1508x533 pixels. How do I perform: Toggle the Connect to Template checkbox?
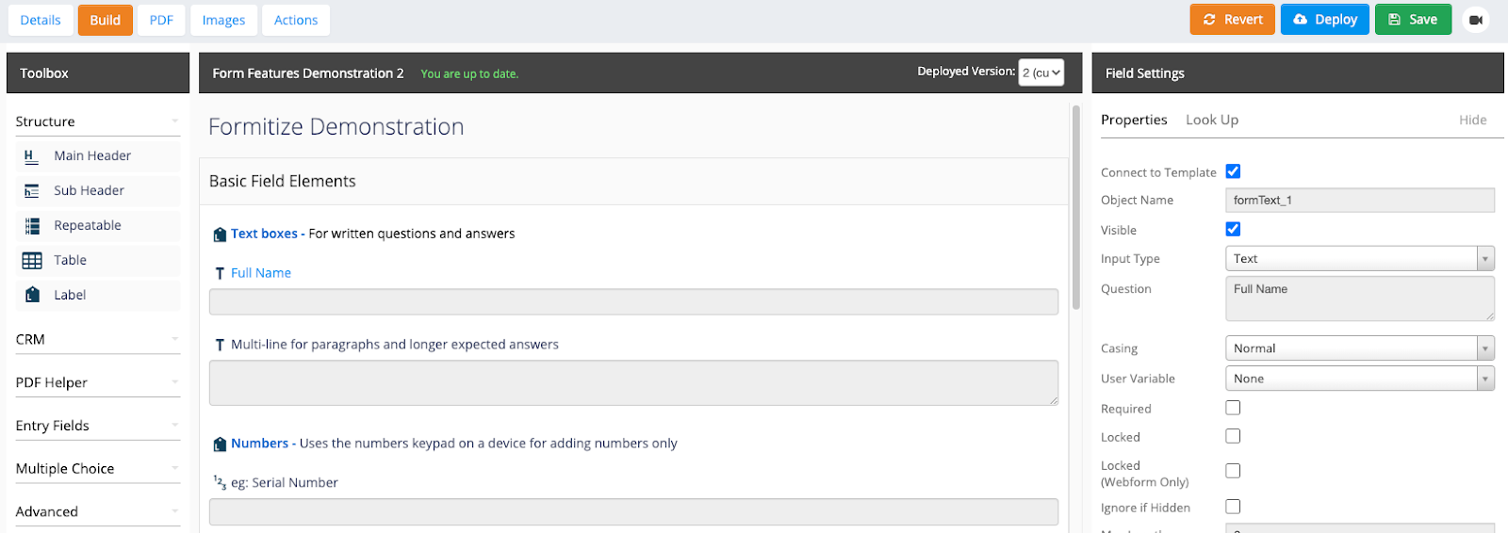(1233, 171)
